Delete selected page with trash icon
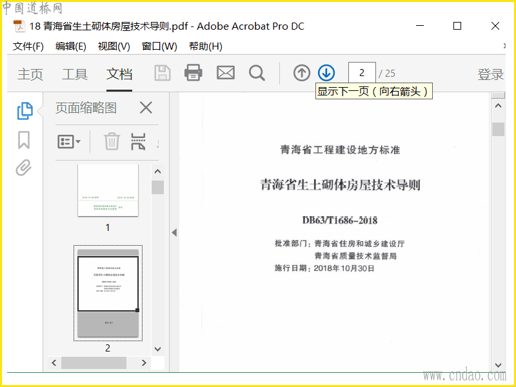Viewport: 516px width, 387px height. pyautogui.click(x=112, y=141)
